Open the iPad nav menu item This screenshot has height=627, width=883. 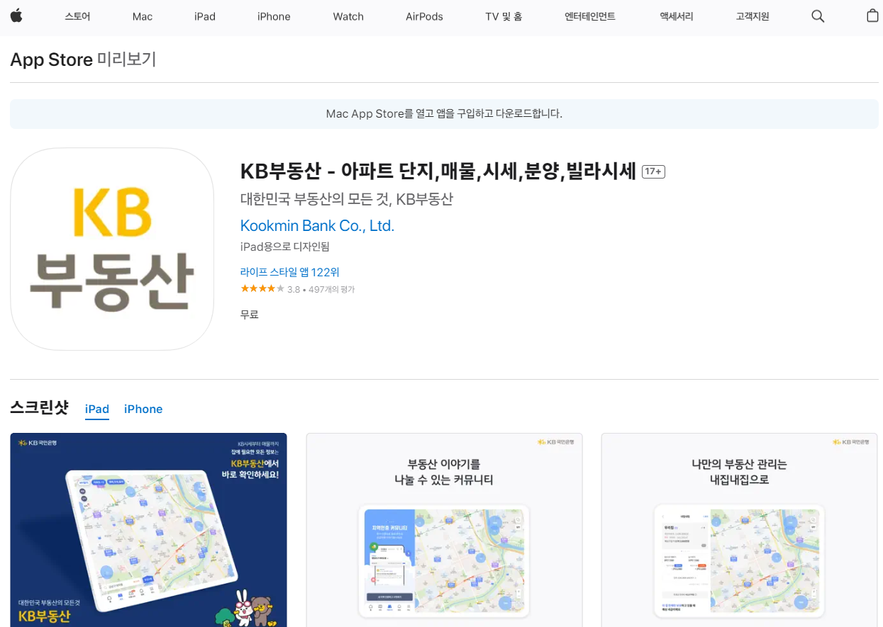[205, 16]
